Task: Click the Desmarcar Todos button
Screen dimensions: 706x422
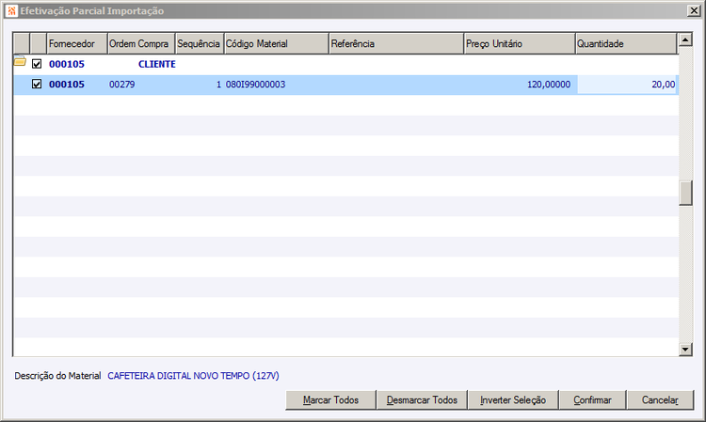Action: (422, 400)
